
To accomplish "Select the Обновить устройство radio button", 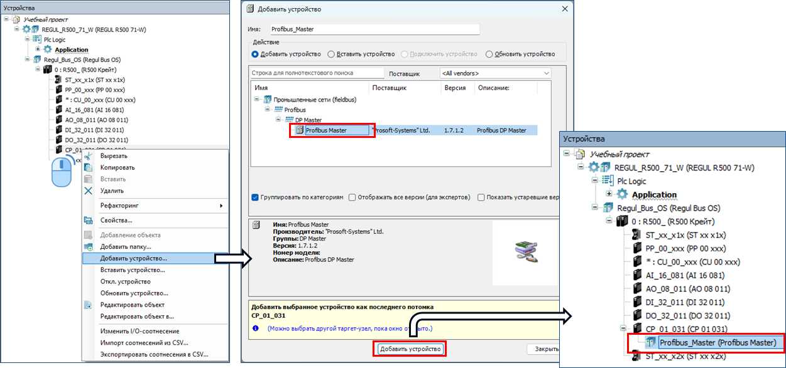I will pos(489,55).
